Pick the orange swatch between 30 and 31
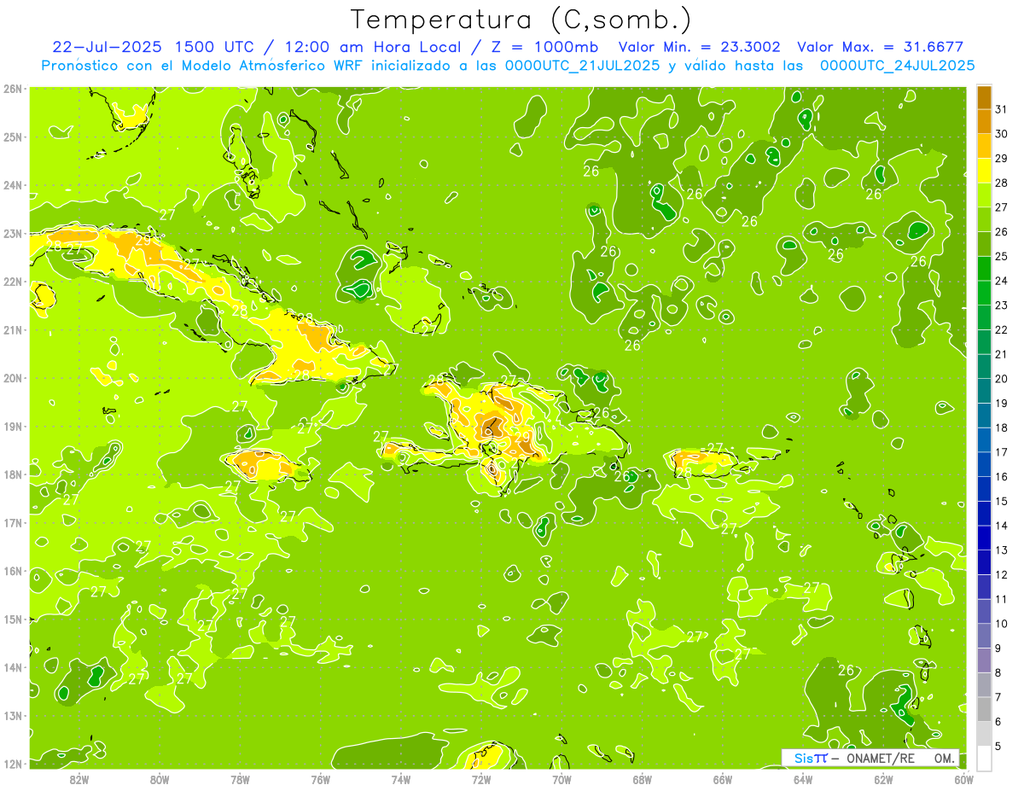The width and height of the screenshot is (1024, 791). [x=984, y=121]
